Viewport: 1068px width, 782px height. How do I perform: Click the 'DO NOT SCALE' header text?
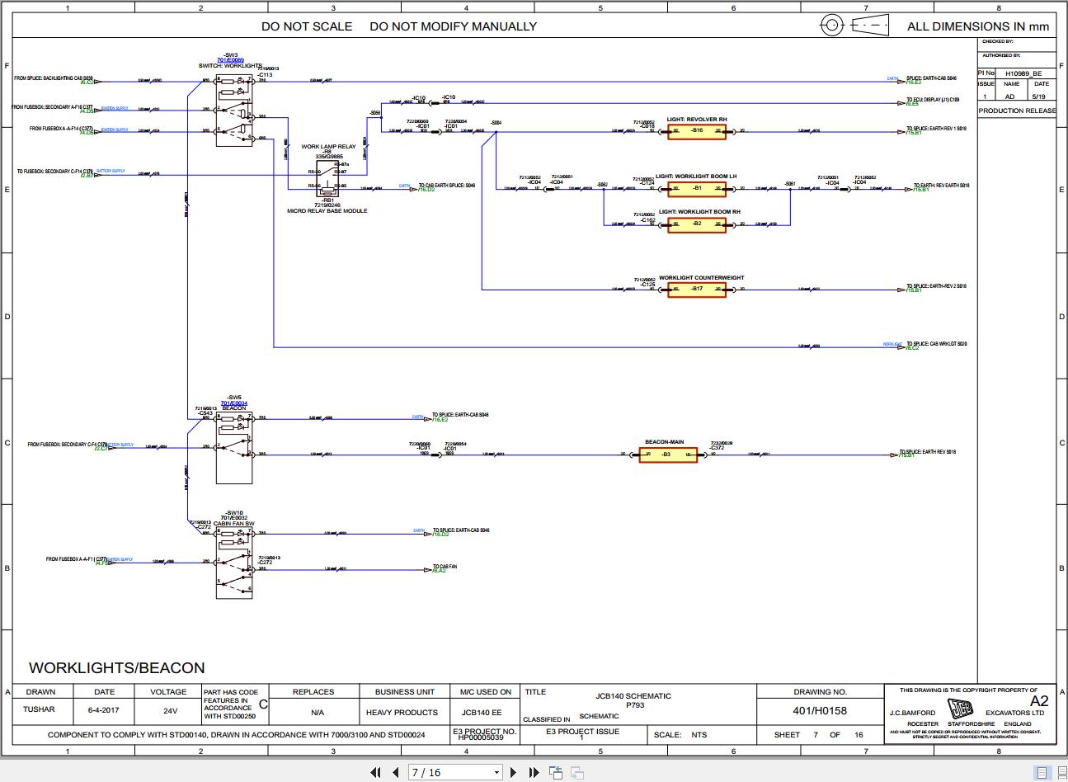tap(307, 26)
